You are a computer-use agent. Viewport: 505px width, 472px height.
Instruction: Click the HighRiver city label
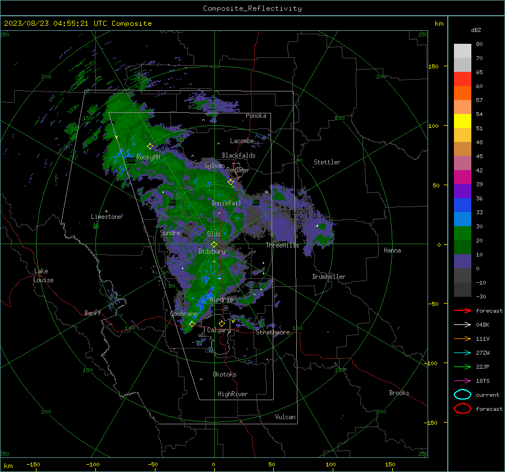point(233,394)
